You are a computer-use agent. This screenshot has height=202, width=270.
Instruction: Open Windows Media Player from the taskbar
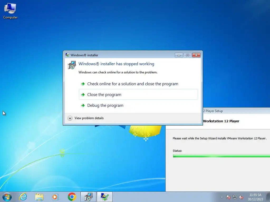pyautogui.click(x=55, y=197)
